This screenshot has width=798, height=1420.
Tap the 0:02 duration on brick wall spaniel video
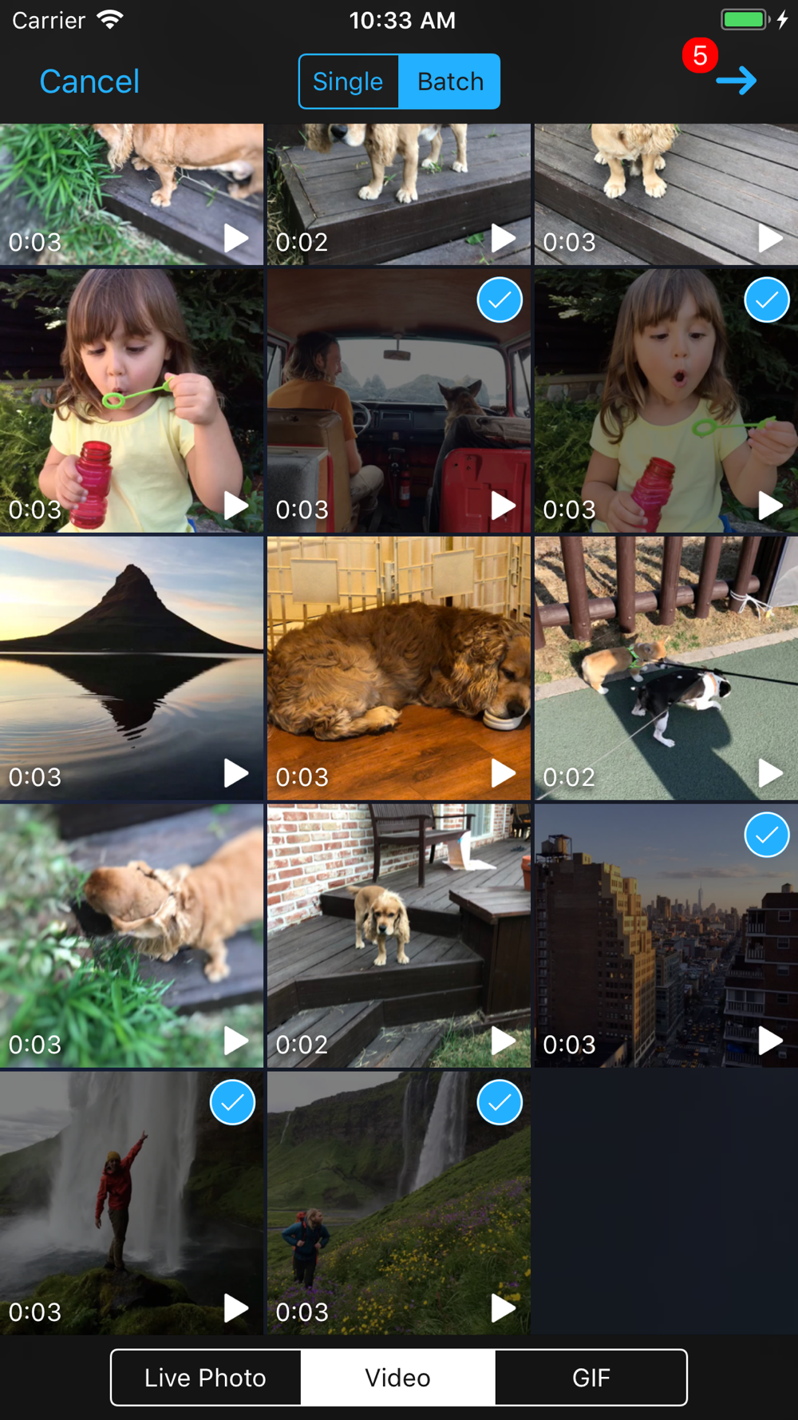point(302,1045)
